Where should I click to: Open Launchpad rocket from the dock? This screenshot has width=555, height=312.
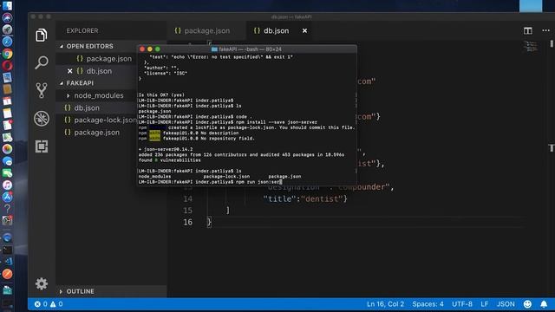pos(7,29)
